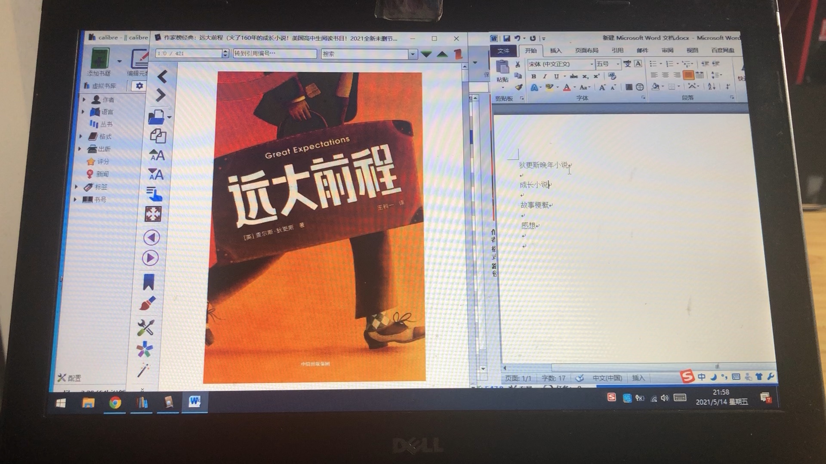Open the search box dropdown in viewer

click(x=413, y=54)
